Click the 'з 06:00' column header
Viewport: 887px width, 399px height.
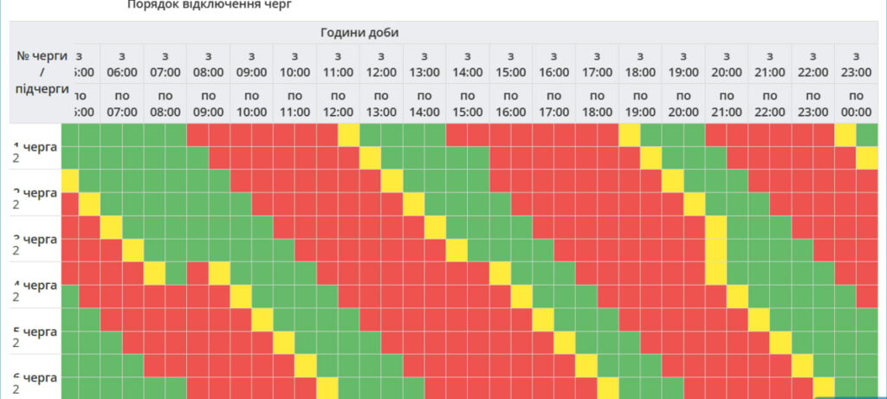(121, 64)
